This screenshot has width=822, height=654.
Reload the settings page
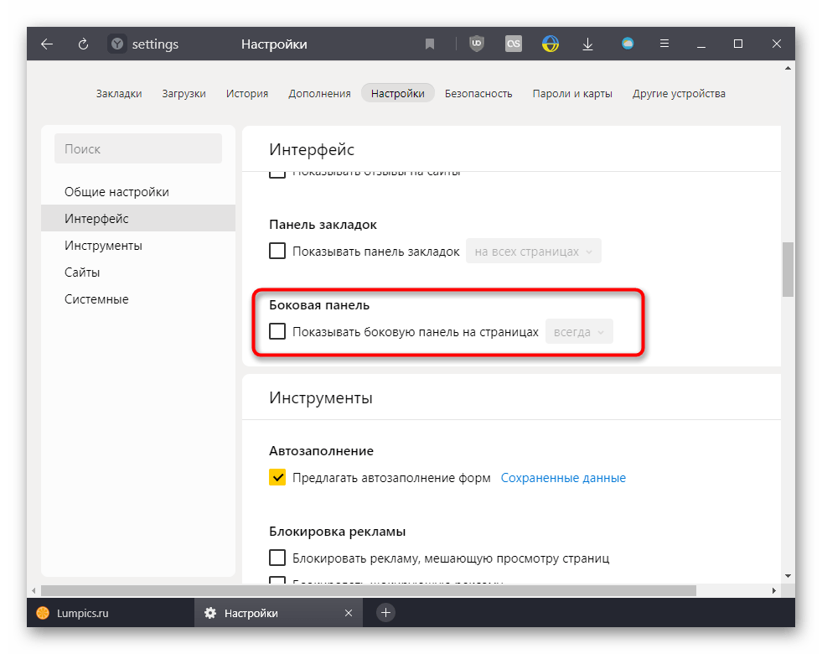click(83, 44)
